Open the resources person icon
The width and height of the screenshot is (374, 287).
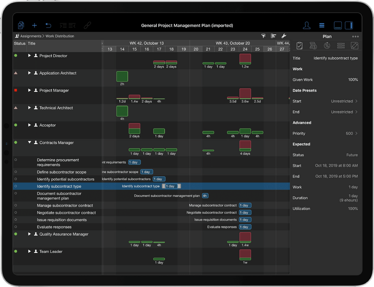tap(306, 25)
